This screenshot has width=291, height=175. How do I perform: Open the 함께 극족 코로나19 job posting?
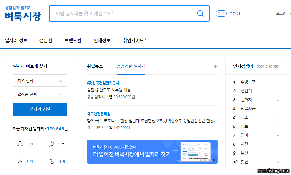click(x=151, y=121)
